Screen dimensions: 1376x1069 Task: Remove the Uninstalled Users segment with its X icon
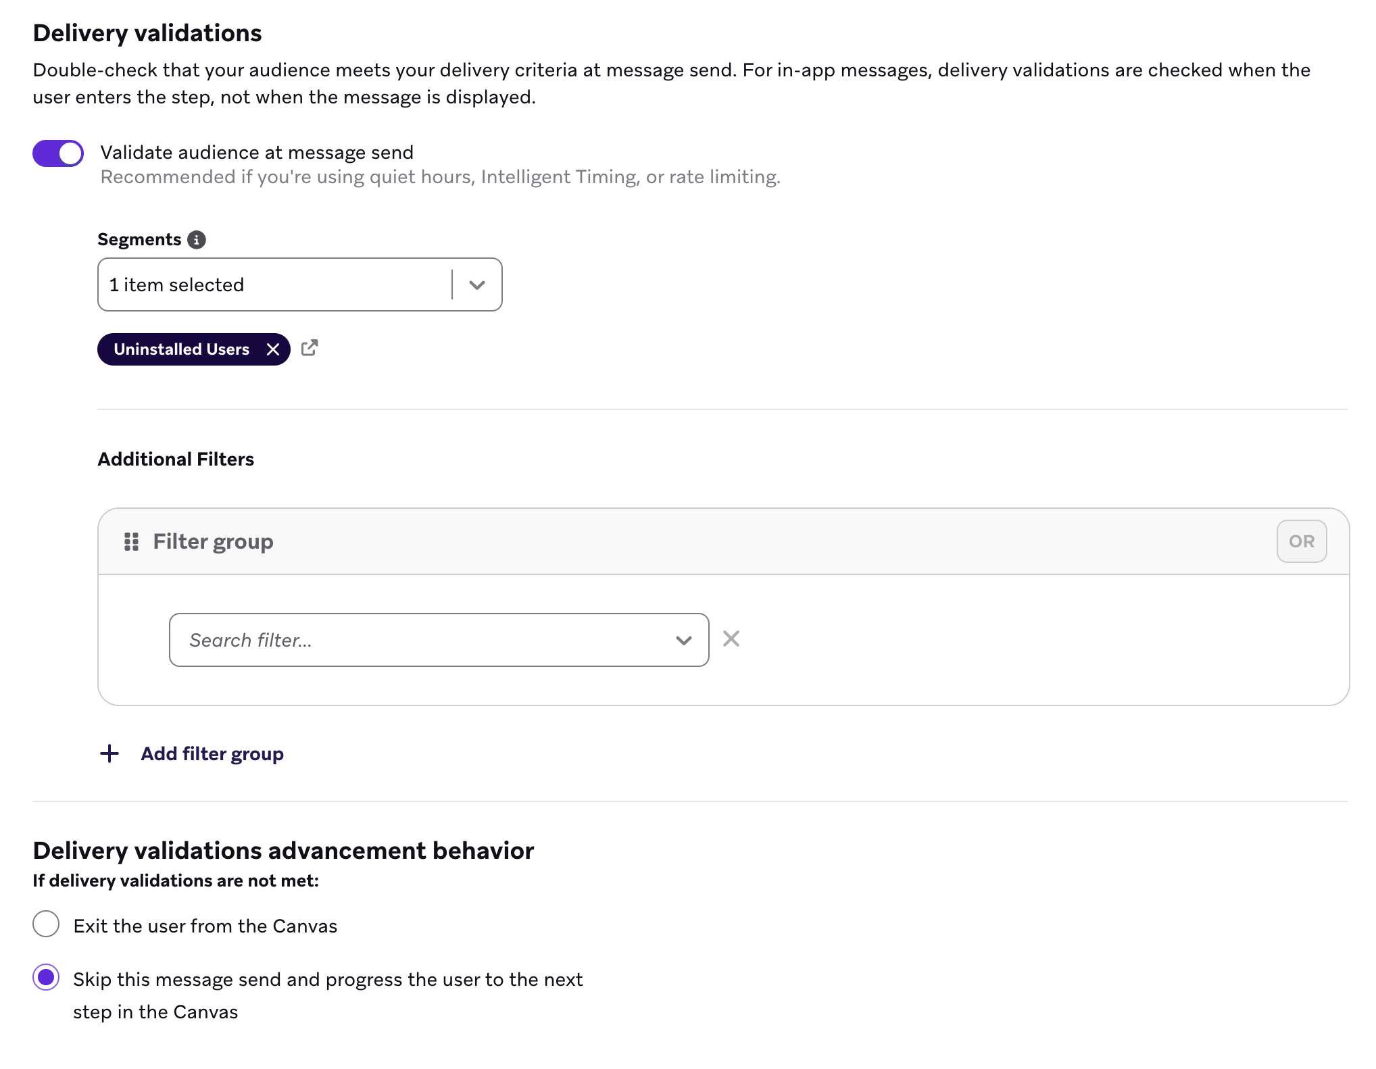273,349
